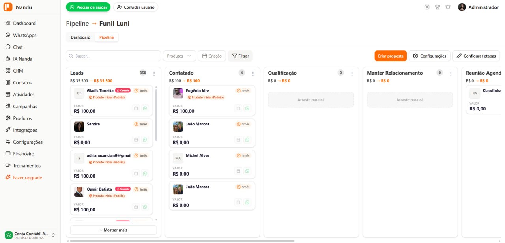Click the horizontal pipeline scrollbar
Image resolution: width=505 pixels, height=243 pixels.
[x=182, y=241]
